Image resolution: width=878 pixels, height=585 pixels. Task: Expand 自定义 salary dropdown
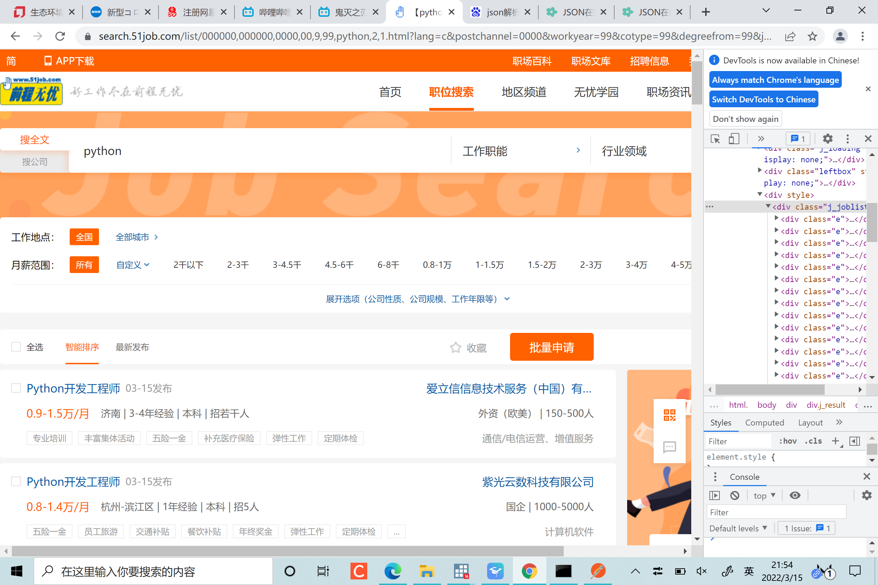click(x=133, y=265)
